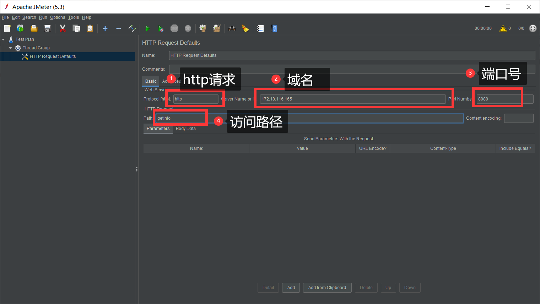Focus the Name field of HTTP Request Defaults
Screen dimensions: 540x304
click(x=352, y=55)
